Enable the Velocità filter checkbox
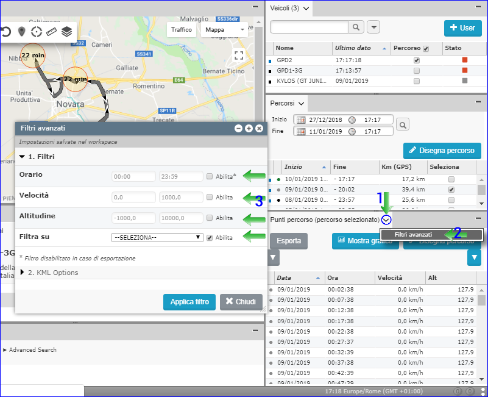The height and width of the screenshot is (397, 488). click(x=210, y=197)
